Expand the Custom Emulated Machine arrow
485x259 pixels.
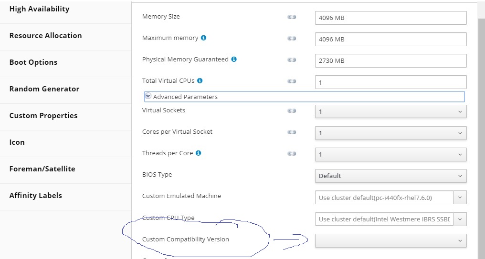460,197
